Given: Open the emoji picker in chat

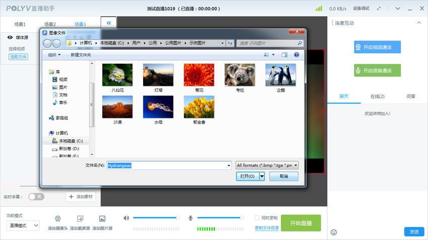Looking at the screenshot, I should 334,232.
